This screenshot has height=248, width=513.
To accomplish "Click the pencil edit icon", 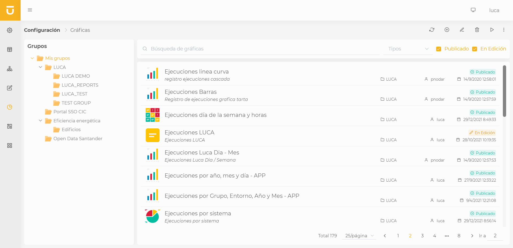I will click(462, 30).
